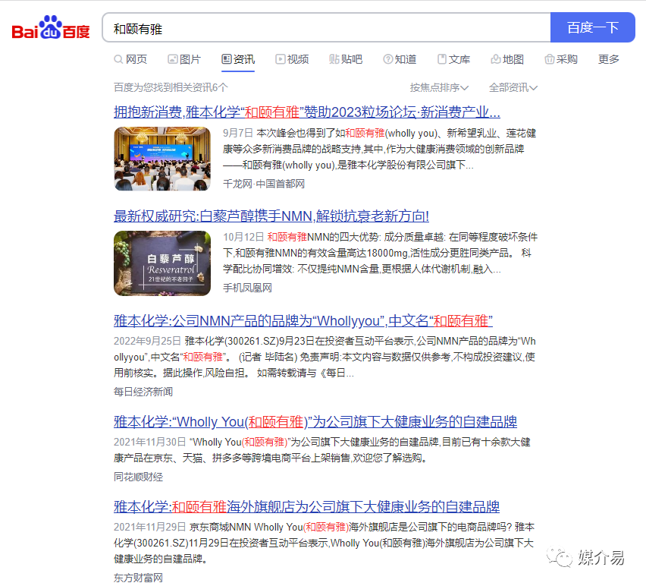The width and height of the screenshot is (646, 586).
Task: Switch to the 图片 tab
Action: pyautogui.click(x=184, y=59)
